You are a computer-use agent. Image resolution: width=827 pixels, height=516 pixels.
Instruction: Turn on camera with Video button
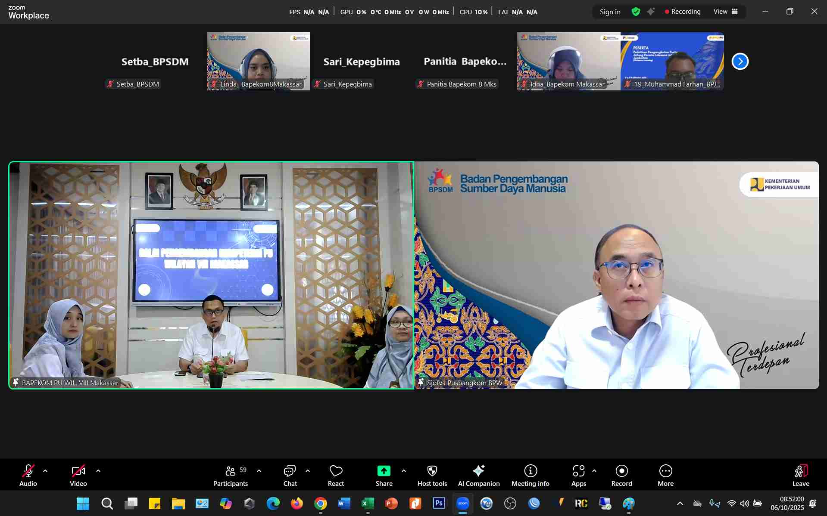pos(78,476)
